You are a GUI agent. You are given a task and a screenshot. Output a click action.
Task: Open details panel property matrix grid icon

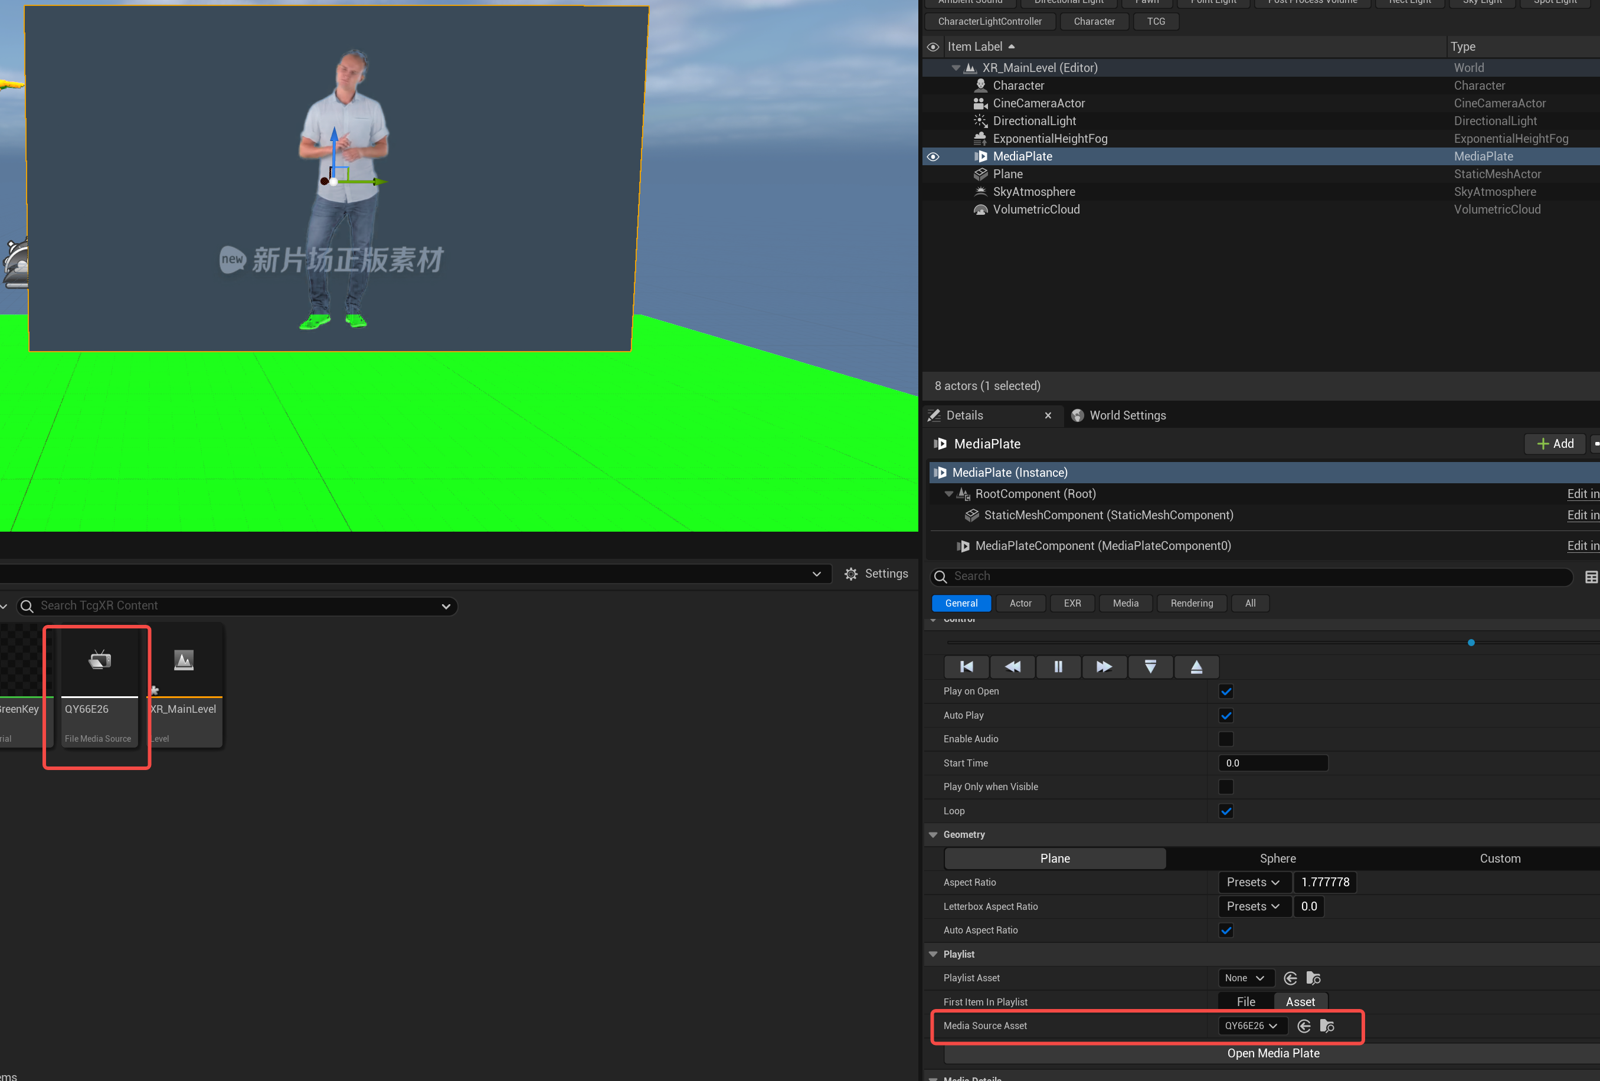(x=1591, y=577)
